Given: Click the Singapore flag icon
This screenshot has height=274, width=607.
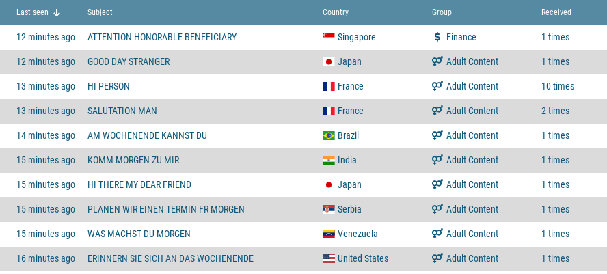Looking at the screenshot, I should point(328,37).
